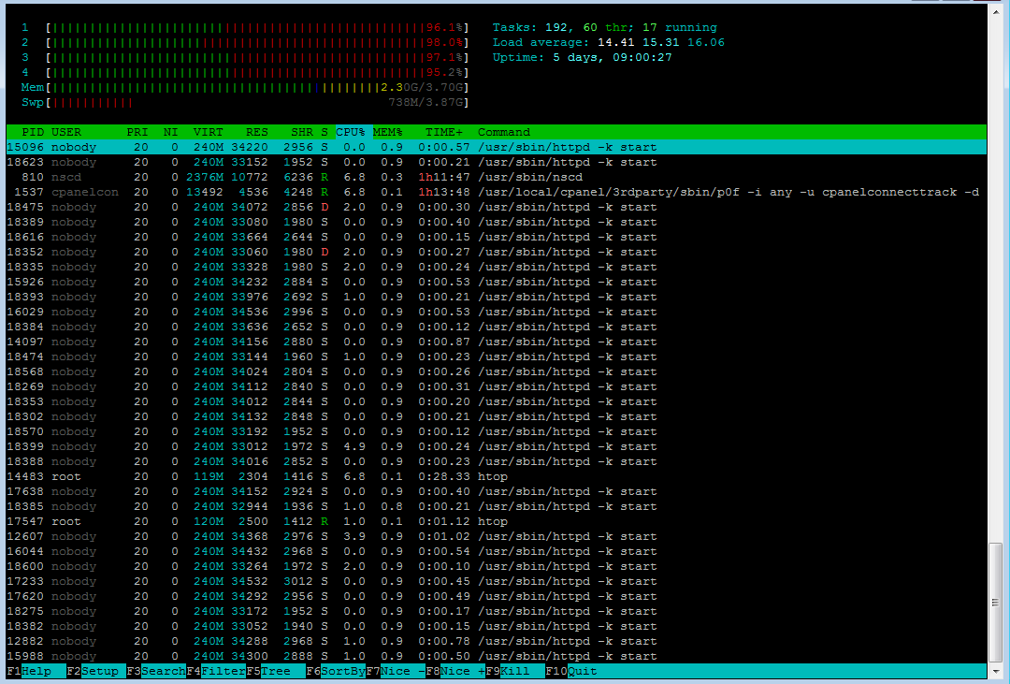The image size is (1010, 684).
Task: Select process row with PID 12607
Action: point(496,536)
